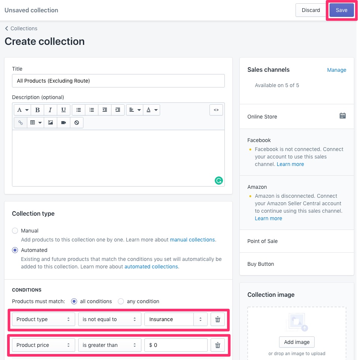The image size is (358, 360).
Task: Open Online Store availability calendar icon
Action: click(x=342, y=116)
